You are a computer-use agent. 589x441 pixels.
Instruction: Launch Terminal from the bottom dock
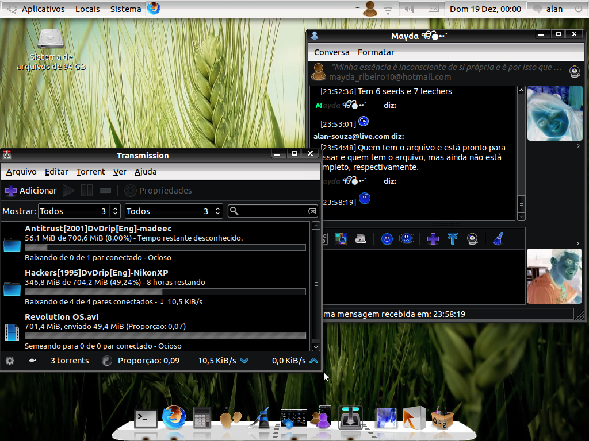point(146,418)
